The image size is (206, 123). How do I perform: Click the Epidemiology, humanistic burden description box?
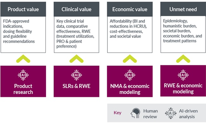[x=183, y=35]
